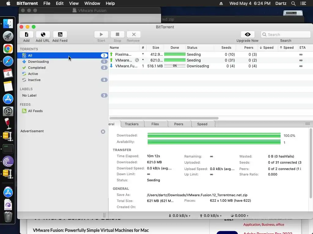
Task: Stop the torrent with the square button
Action: pos(117,34)
